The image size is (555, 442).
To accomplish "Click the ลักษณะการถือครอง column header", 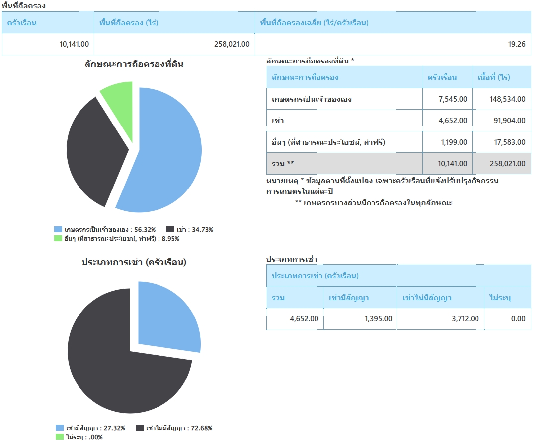I will (305, 77).
